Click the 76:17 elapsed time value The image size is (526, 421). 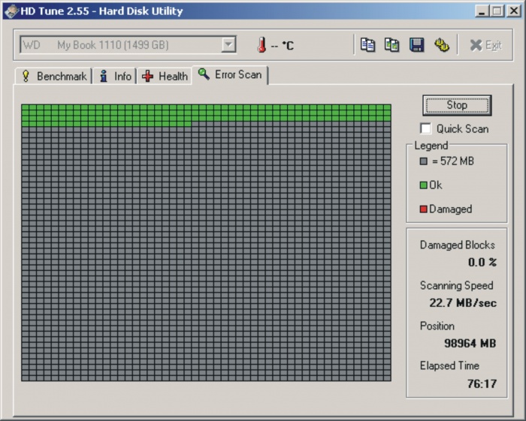pyautogui.click(x=482, y=383)
